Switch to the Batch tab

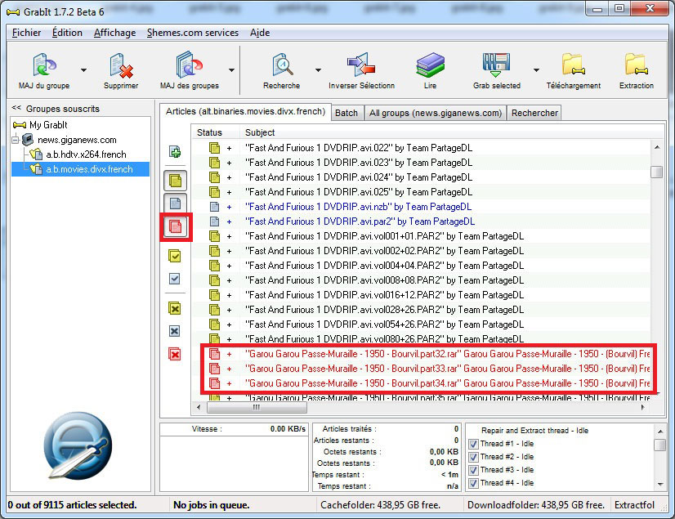pyautogui.click(x=346, y=113)
